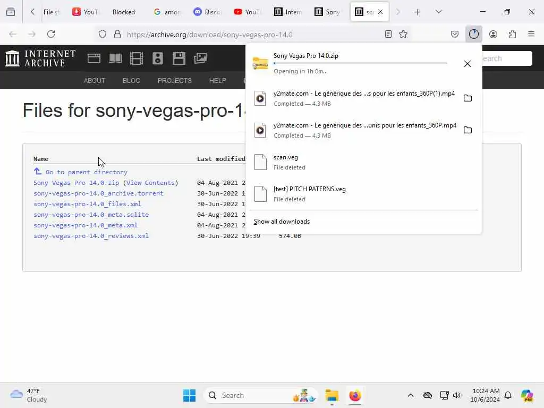This screenshot has width=544, height=408.
Task: Open the ABOUT nav link
Action: click(x=95, y=81)
